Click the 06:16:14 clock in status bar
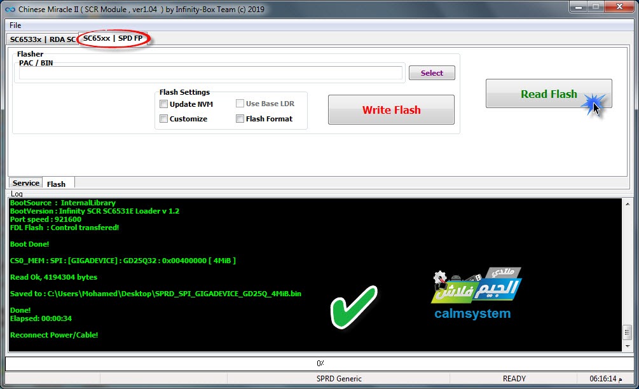Screen dimensions: 639x389 605,378
